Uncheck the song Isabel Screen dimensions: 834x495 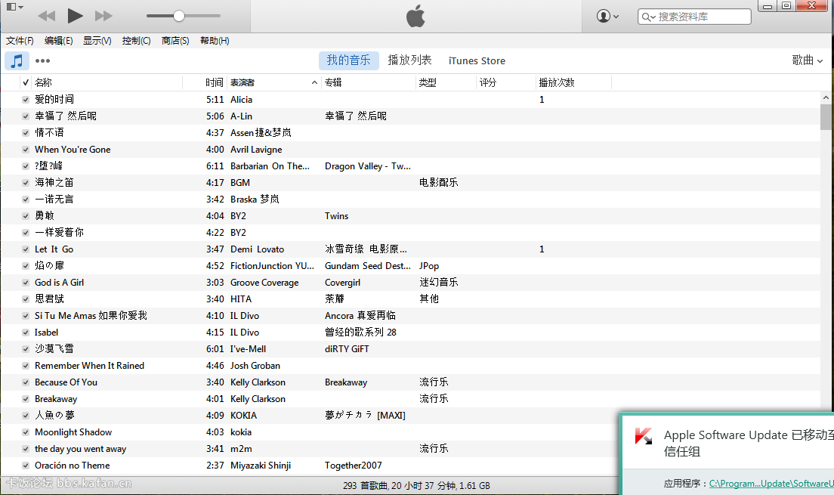pos(26,332)
